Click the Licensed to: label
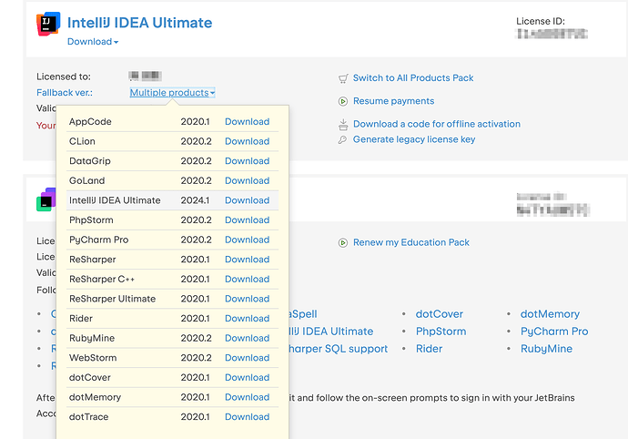 point(64,77)
